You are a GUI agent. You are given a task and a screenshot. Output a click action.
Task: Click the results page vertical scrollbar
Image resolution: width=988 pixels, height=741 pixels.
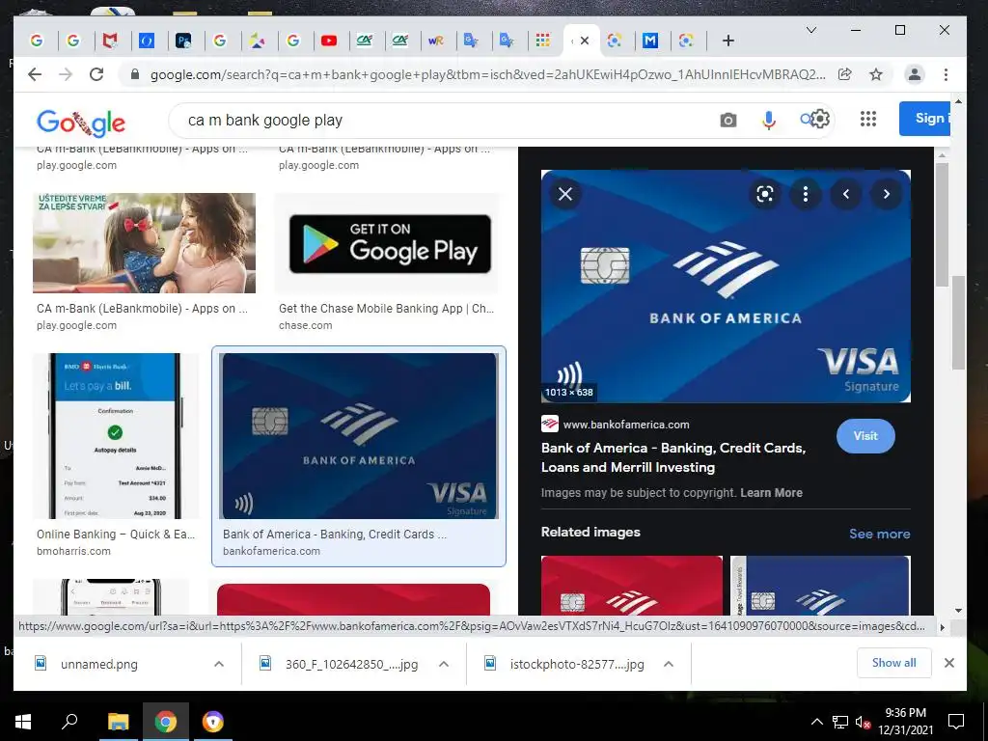[x=958, y=321]
